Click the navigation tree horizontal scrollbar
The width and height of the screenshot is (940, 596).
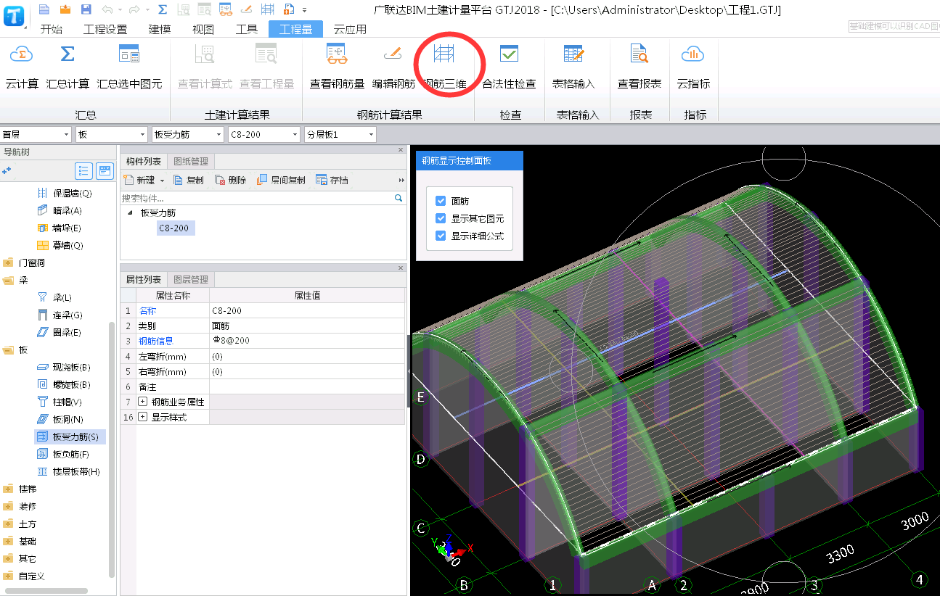pyautogui.click(x=45, y=591)
